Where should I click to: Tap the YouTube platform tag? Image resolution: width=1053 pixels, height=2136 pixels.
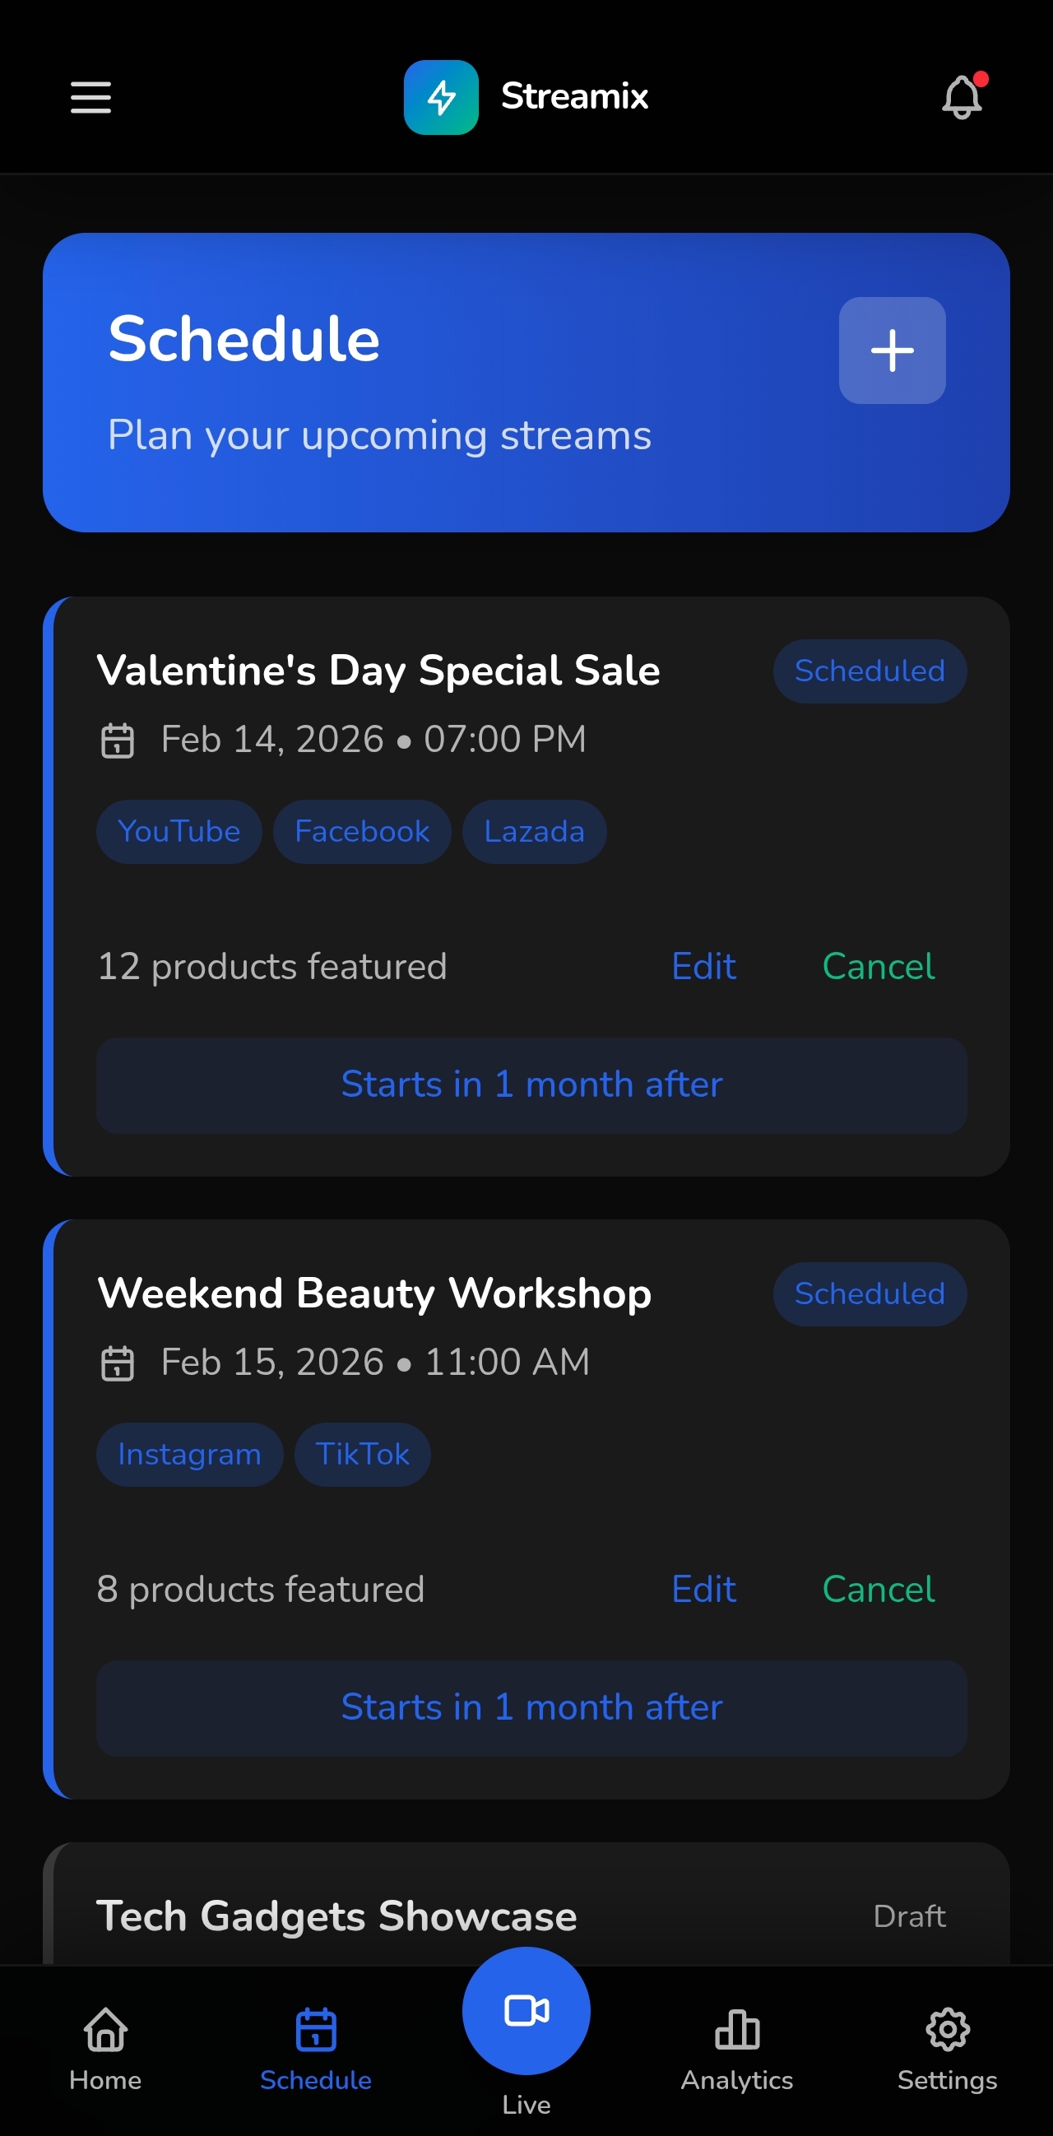coord(179,831)
